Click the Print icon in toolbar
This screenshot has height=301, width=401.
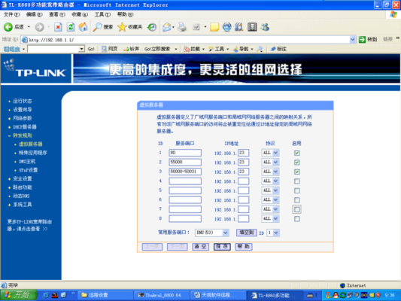tap(182, 27)
